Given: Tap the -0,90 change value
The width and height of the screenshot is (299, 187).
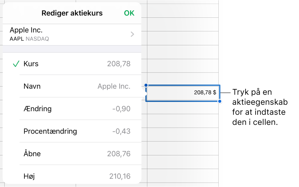Looking at the screenshot, I should click(121, 109).
